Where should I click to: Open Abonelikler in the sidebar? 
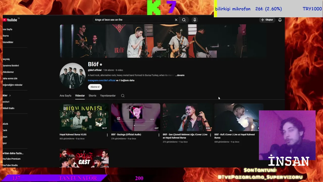click(x=8, y=42)
